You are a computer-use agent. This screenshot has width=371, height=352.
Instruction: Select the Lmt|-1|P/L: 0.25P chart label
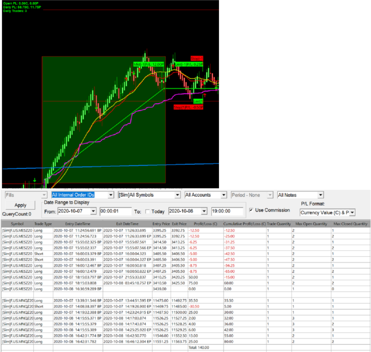tap(189, 64)
